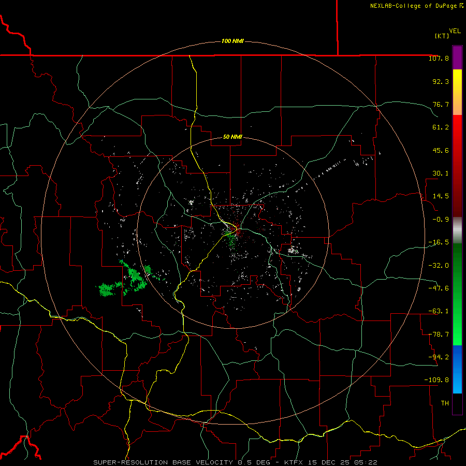Click the 76.7 legend value

click(x=441, y=104)
